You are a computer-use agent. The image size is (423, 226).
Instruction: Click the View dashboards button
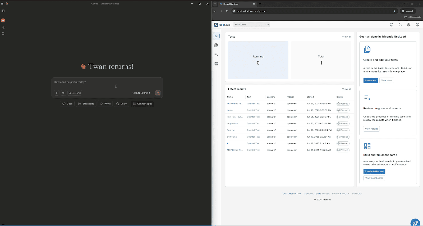click(x=374, y=178)
